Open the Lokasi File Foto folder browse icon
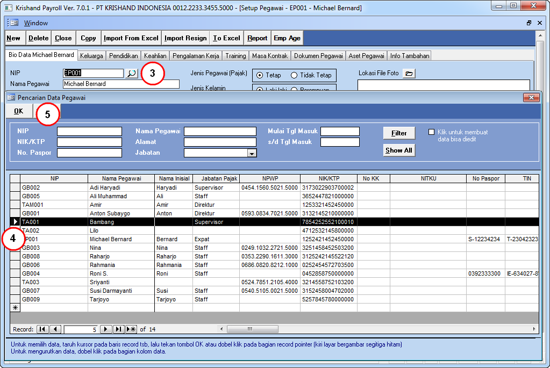The width and height of the screenshot is (550, 368). click(x=409, y=74)
